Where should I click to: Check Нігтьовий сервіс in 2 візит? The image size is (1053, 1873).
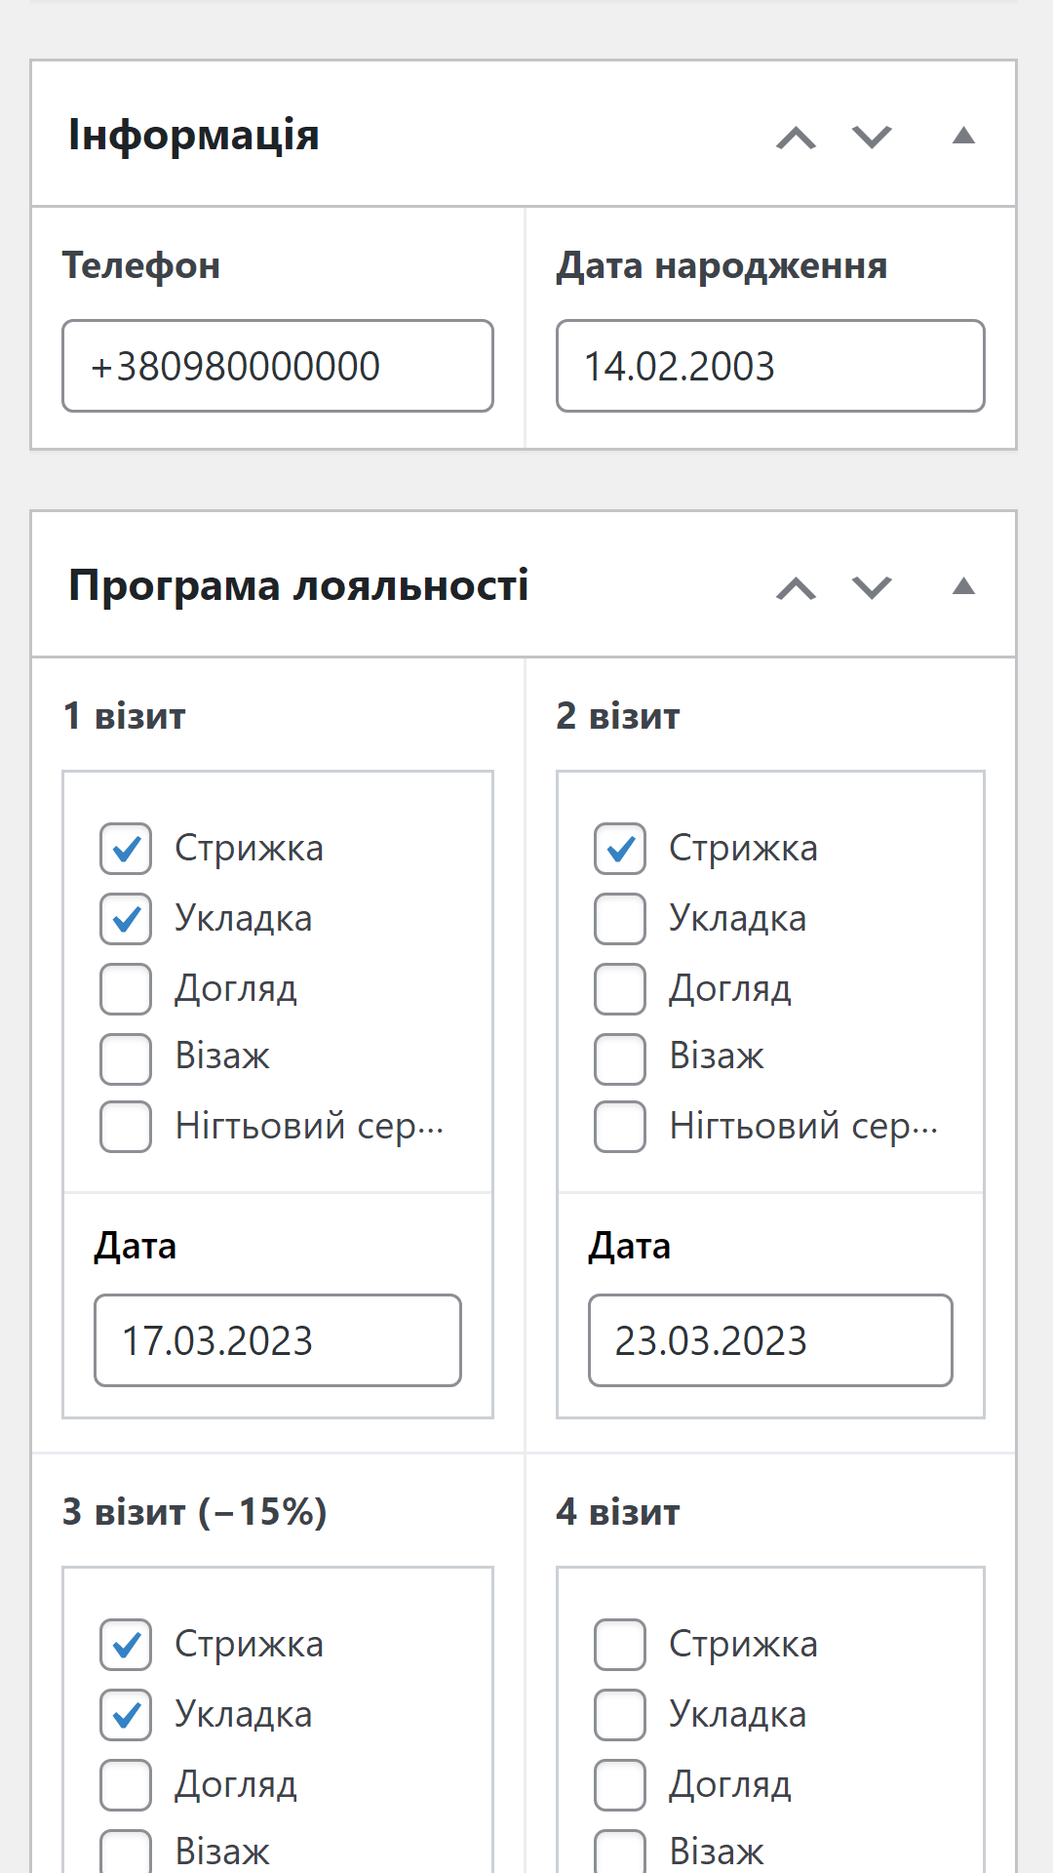[x=620, y=1127]
